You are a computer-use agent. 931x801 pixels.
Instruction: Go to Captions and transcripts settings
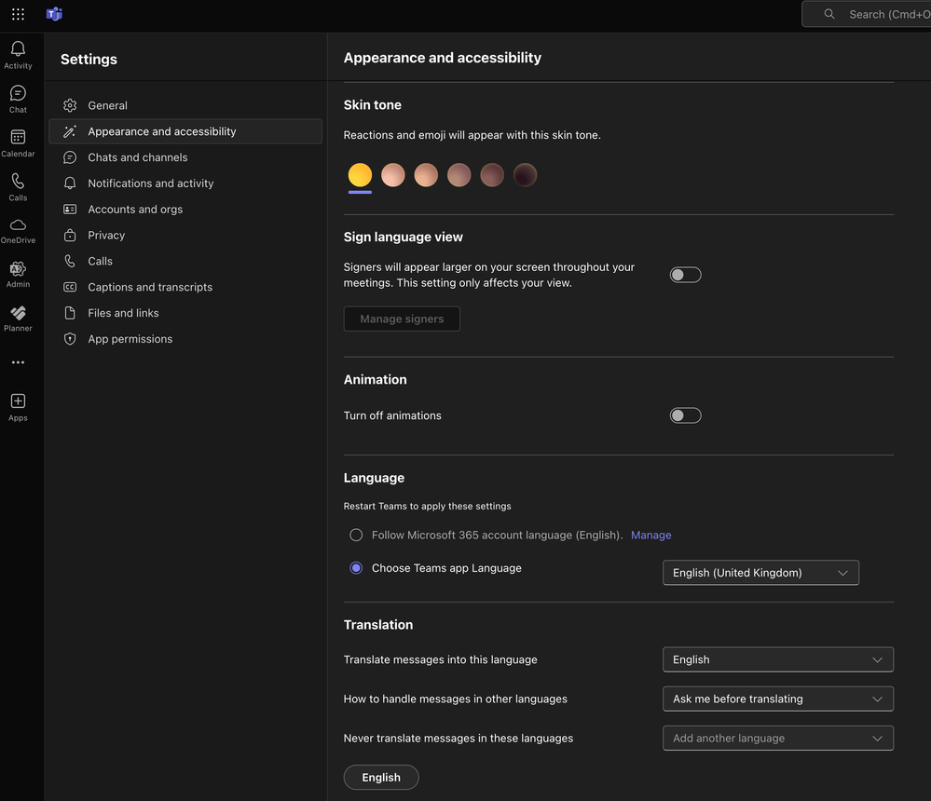tap(185, 287)
